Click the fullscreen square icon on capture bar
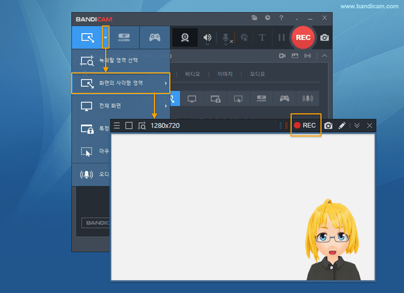Screen dimensions: 404x293 pyautogui.click(x=129, y=125)
